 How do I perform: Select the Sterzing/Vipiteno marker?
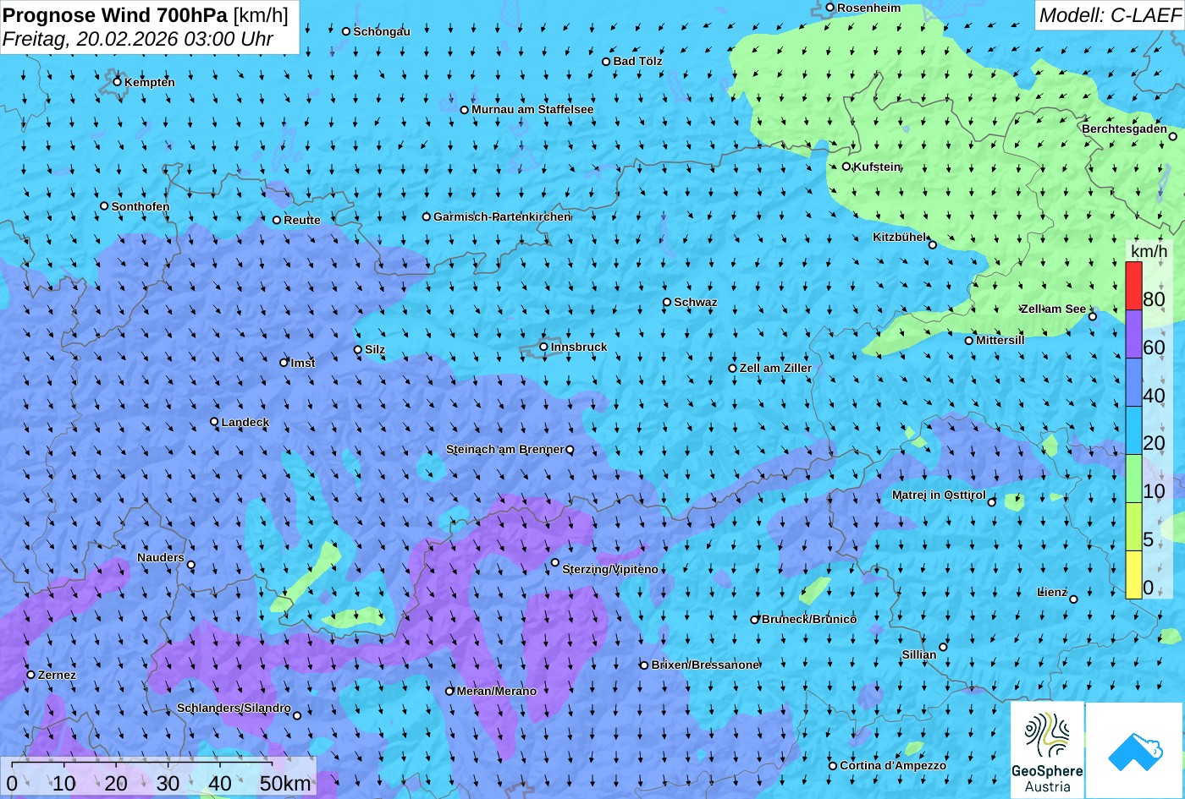tap(555, 562)
